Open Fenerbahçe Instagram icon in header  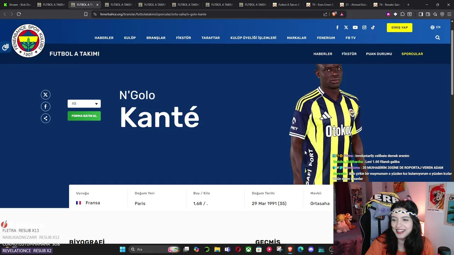[364, 28]
